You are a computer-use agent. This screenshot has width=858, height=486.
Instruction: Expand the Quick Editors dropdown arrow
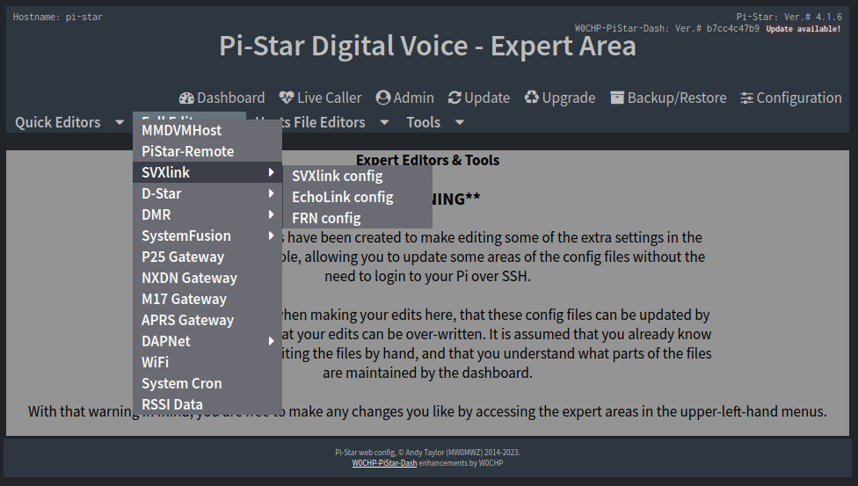[x=120, y=122]
